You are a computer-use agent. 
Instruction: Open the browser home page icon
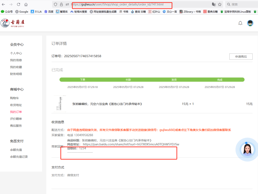tap(26, 4)
